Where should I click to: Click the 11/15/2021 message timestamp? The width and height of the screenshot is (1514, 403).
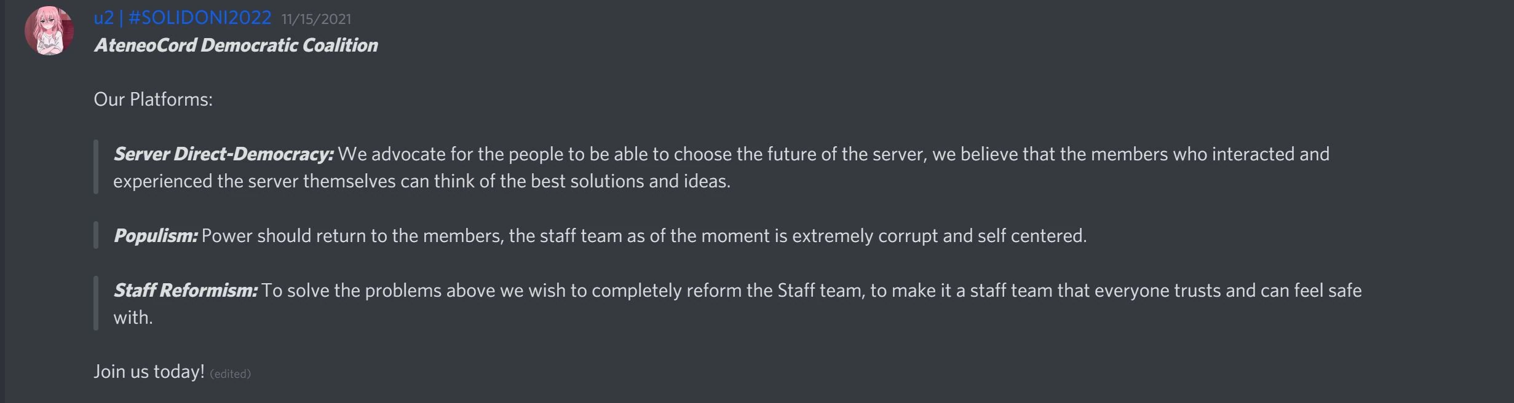(316, 19)
